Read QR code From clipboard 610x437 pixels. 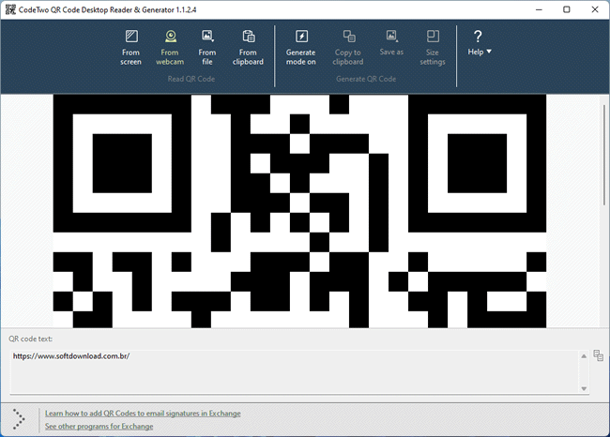248,38
